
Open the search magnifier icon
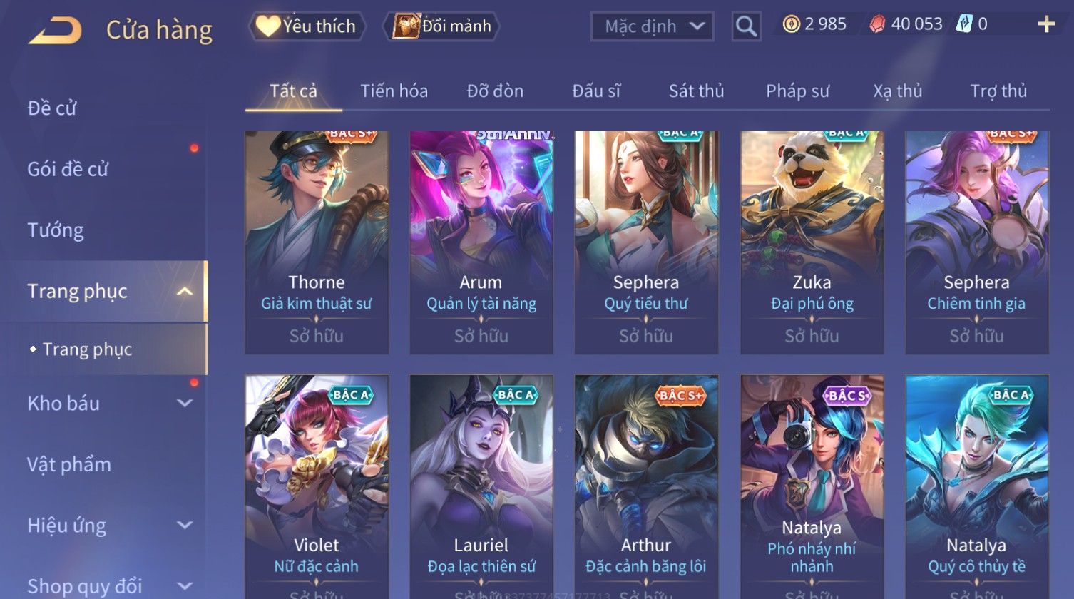coord(746,26)
